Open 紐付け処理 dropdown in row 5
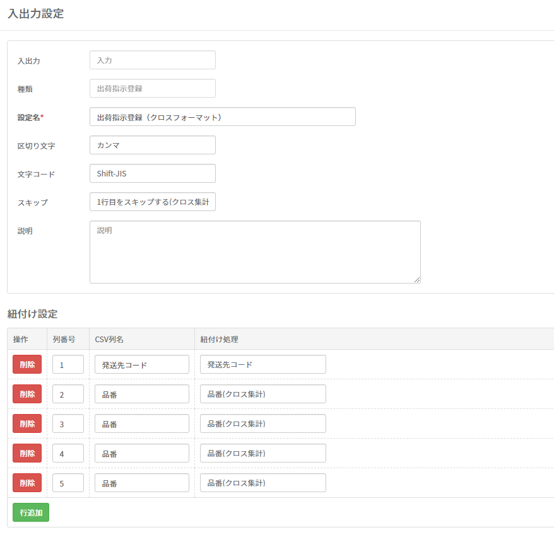Screen dimensions: 554x535 262,483
